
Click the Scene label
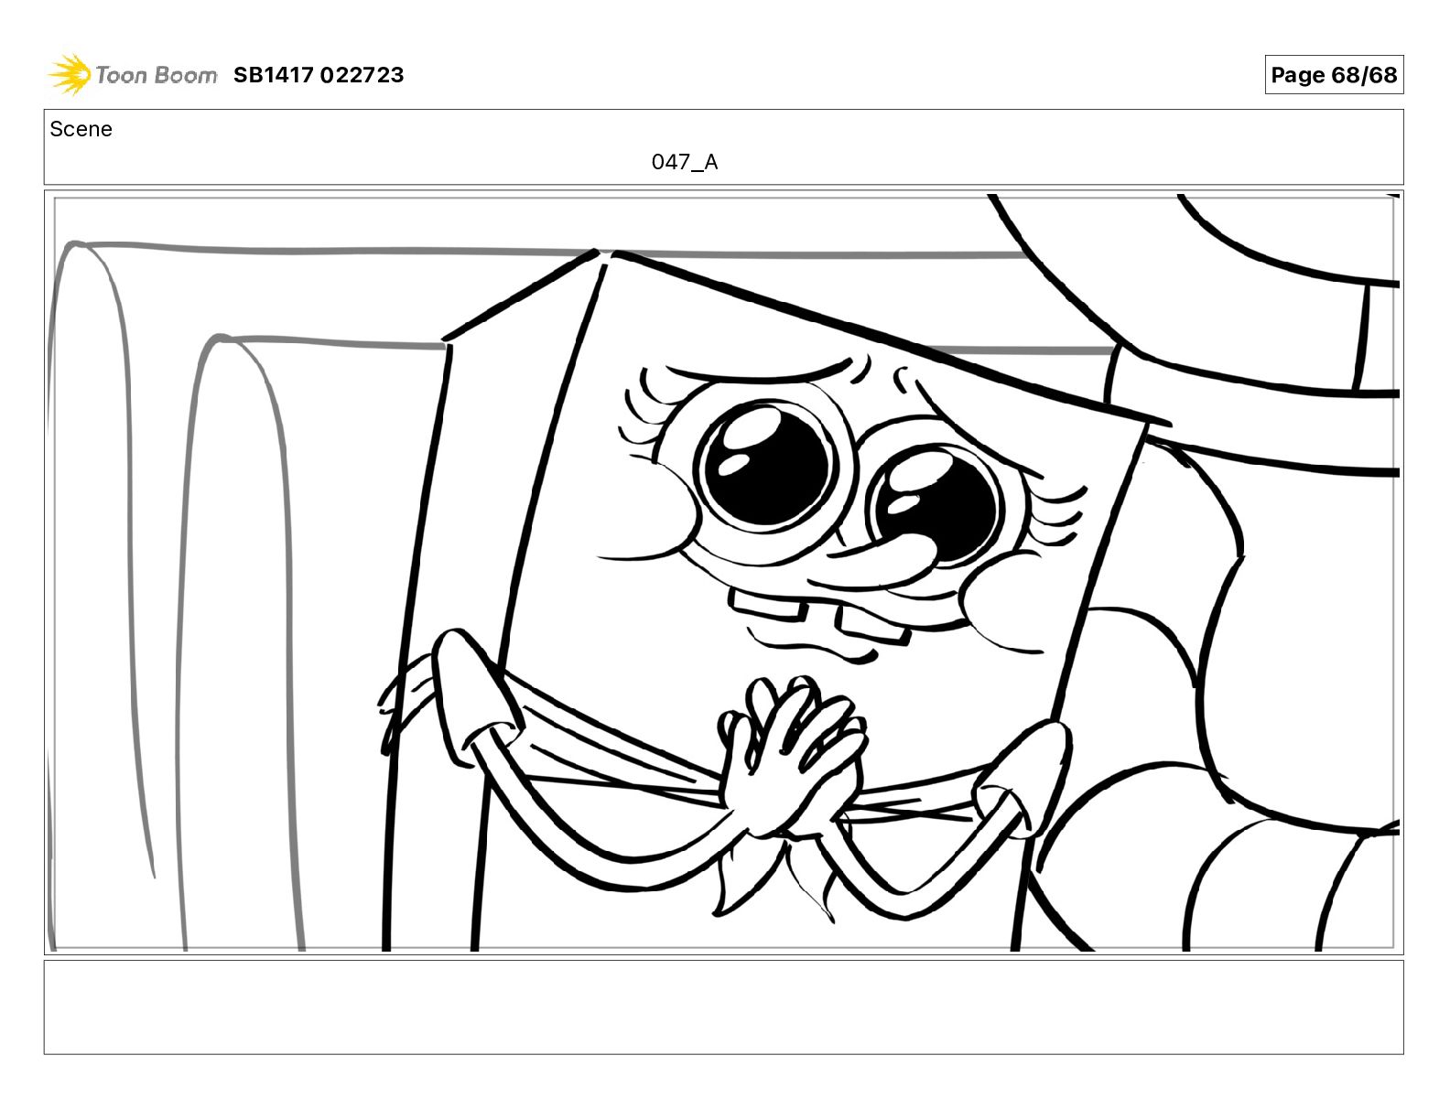click(x=81, y=129)
